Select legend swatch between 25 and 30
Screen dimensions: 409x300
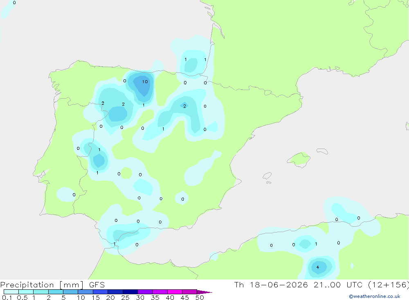[x=130, y=292]
